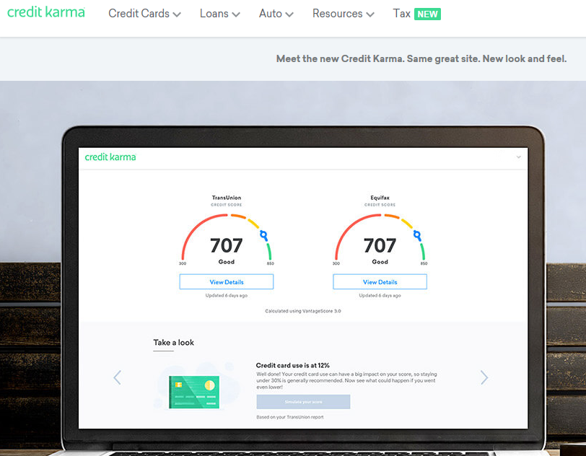
Task: Open the Tax menu item
Action: 402,14
